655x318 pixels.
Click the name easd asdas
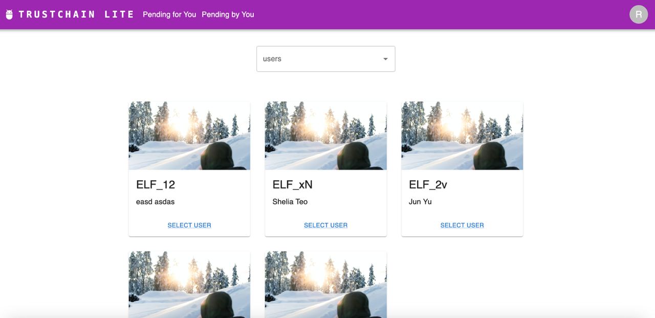155,202
